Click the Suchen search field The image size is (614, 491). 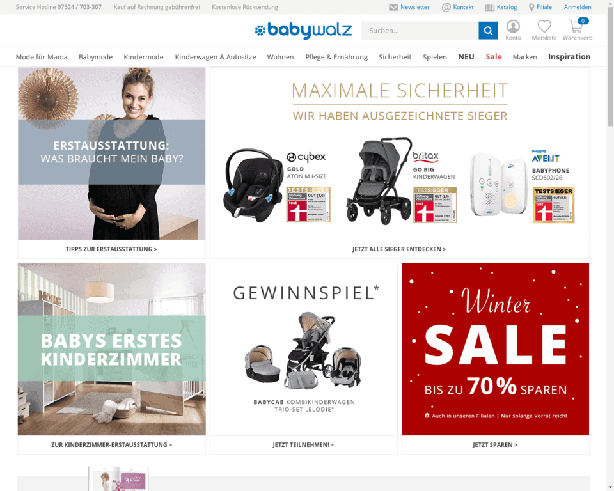click(420, 31)
